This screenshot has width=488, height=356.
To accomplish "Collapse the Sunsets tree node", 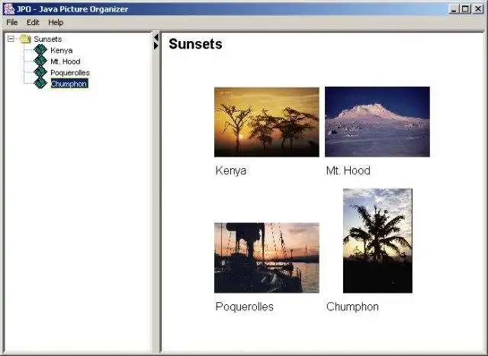I will click(x=11, y=39).
